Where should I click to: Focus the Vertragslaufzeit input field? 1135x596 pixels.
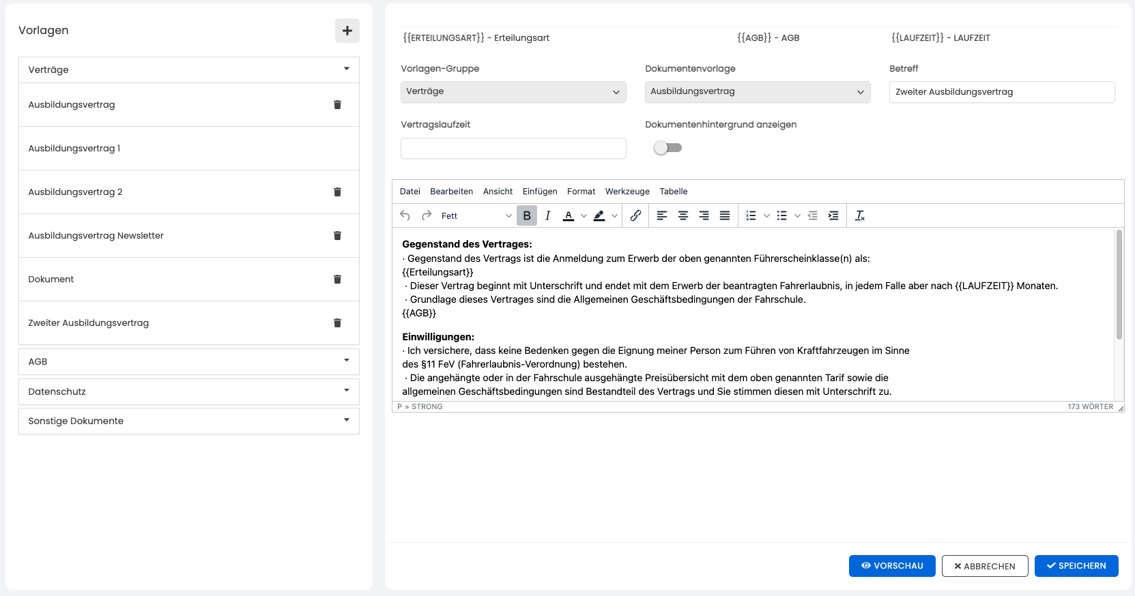[513, 149]
